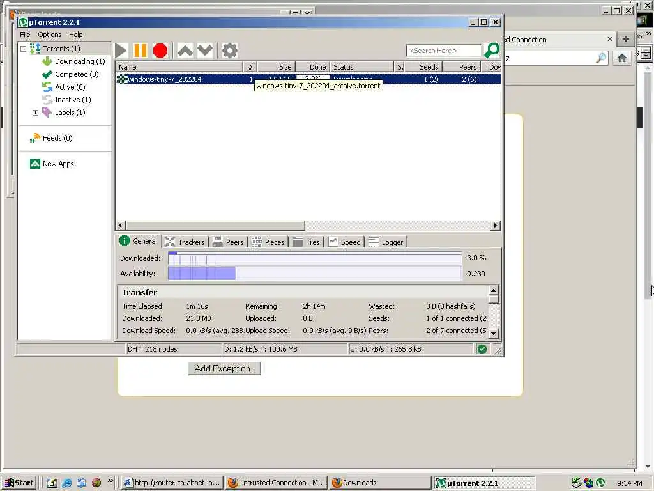Sort by Seeds column header
Viewport: 654px width, 491px height.
coord(423,66)
